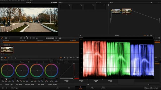
Task: Stop playback
Action: click(27, 38)
